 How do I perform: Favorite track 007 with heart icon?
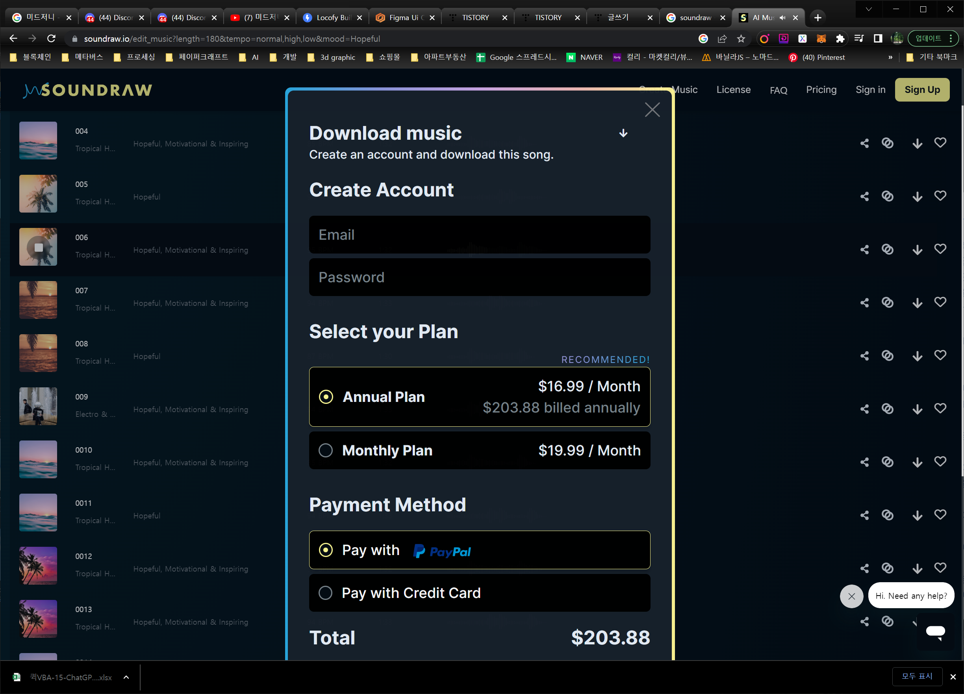tap(940, 302)
